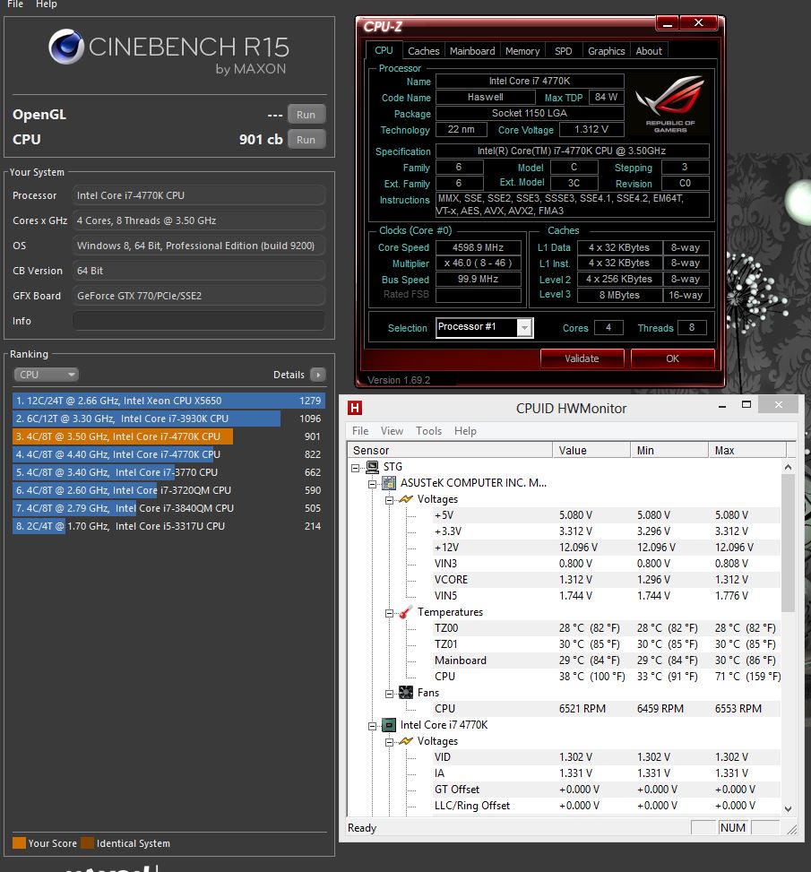
Task: Click the Cinebench R15 sphere logo
Action: pos(66,48)
